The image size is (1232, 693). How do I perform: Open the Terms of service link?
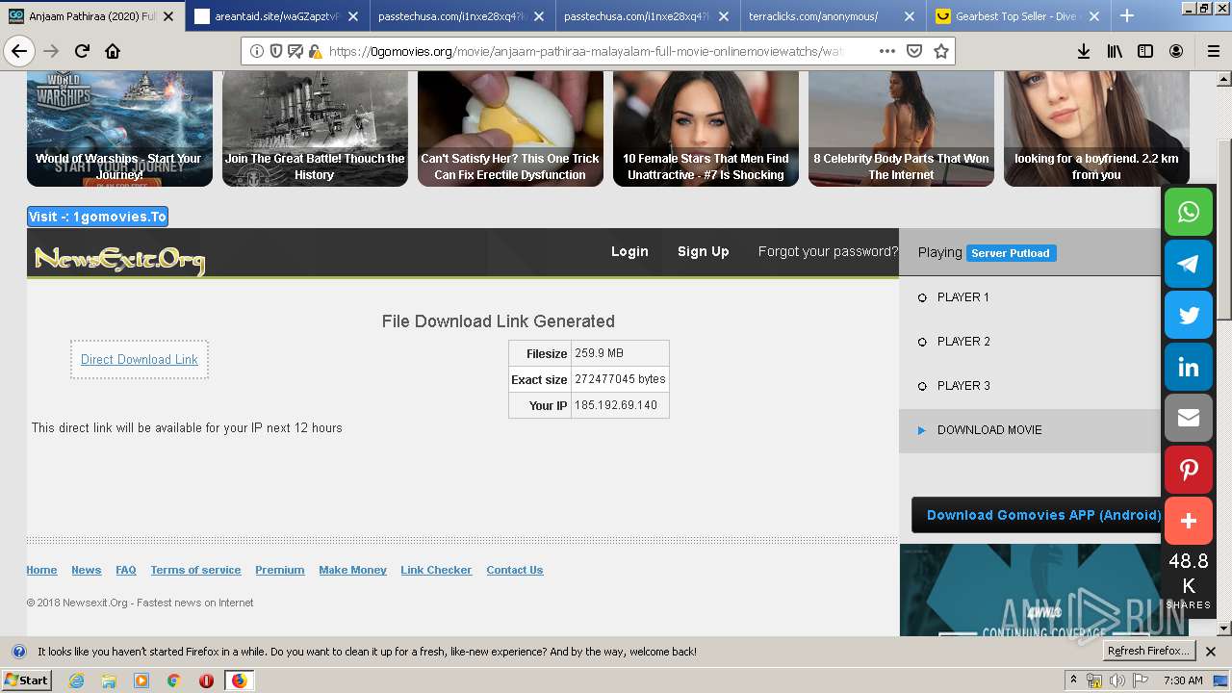[x=195, y=570]
